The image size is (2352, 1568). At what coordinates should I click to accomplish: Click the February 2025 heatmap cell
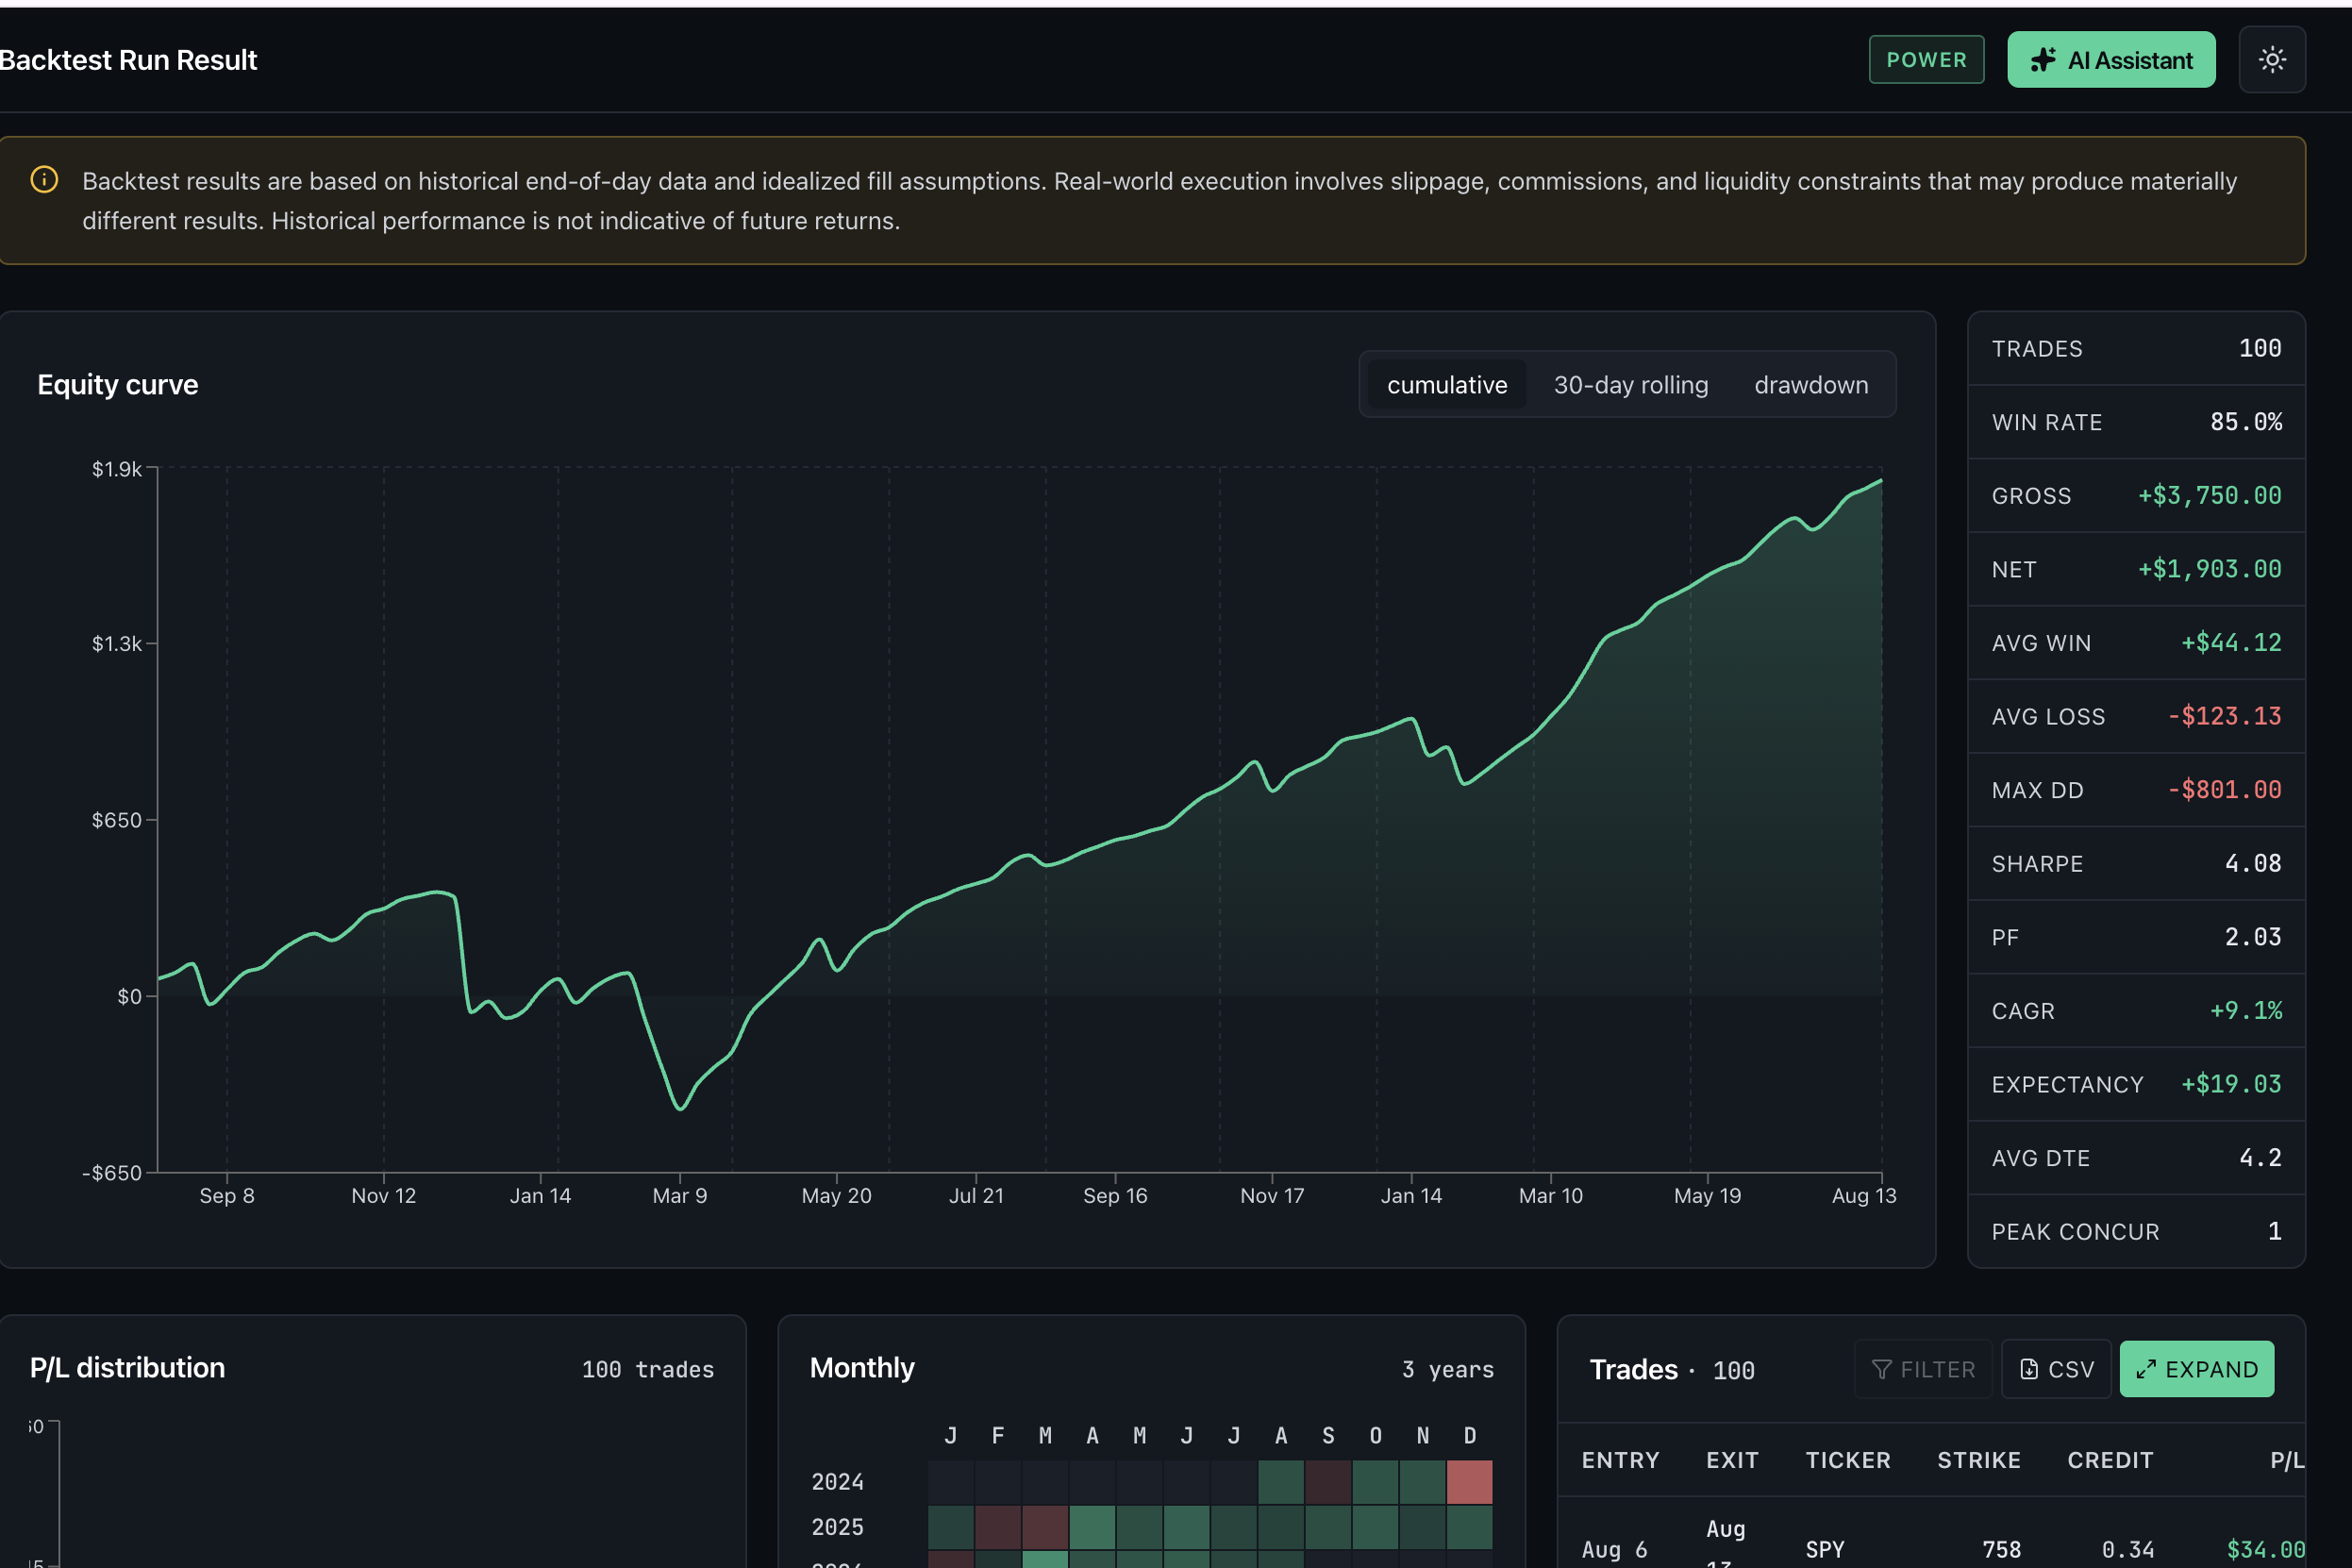(998, 1527)
